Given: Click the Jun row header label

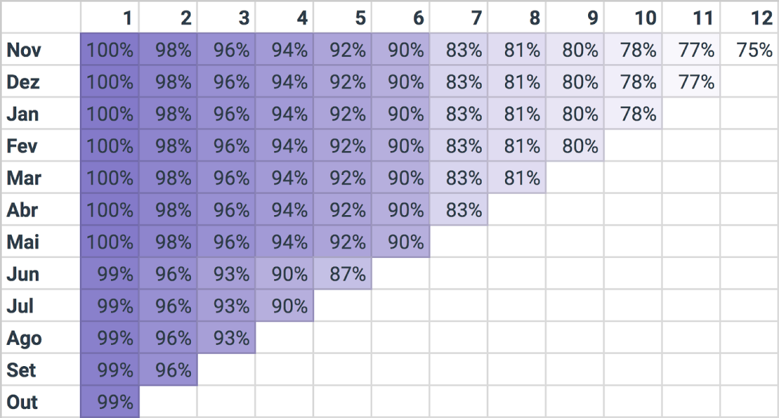Looking at the screenshot, I should point(23,274).
